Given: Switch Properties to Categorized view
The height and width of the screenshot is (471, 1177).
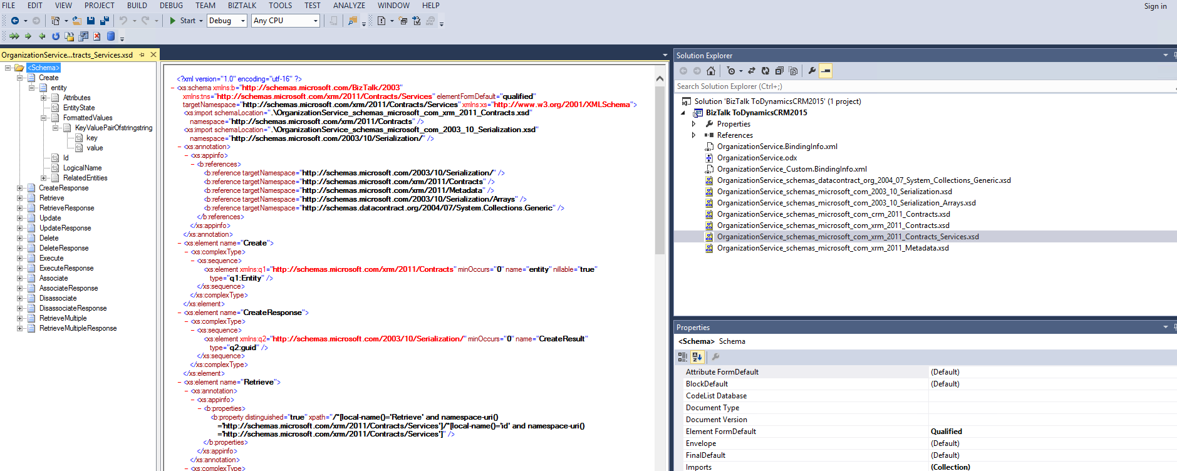Looking at the screenshot, I should pyautogui.click(x=683, y=357).
